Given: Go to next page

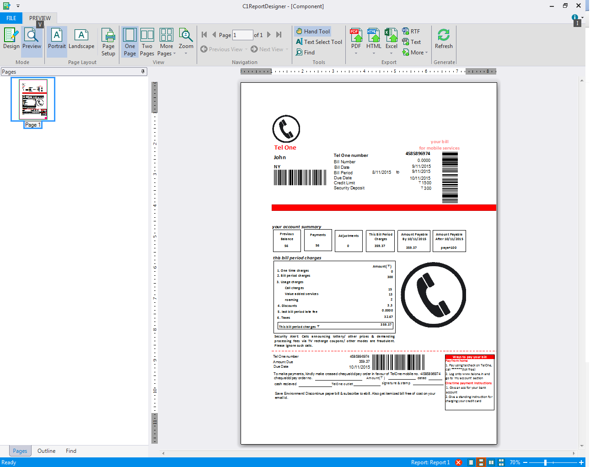Looking at the screenshot, I should 269,35.
